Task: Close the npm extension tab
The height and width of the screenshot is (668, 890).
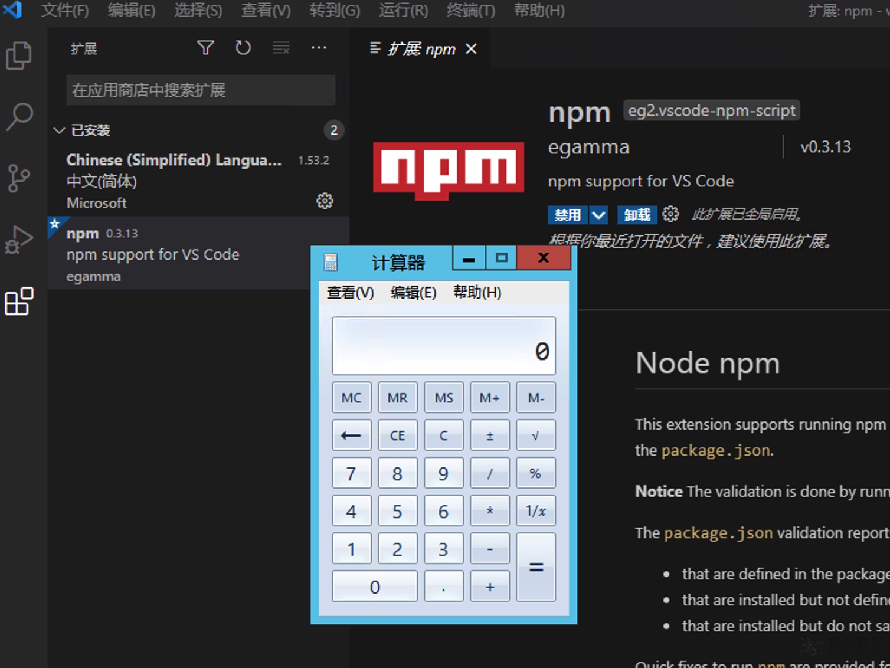Action: click(x=471, y=49)
